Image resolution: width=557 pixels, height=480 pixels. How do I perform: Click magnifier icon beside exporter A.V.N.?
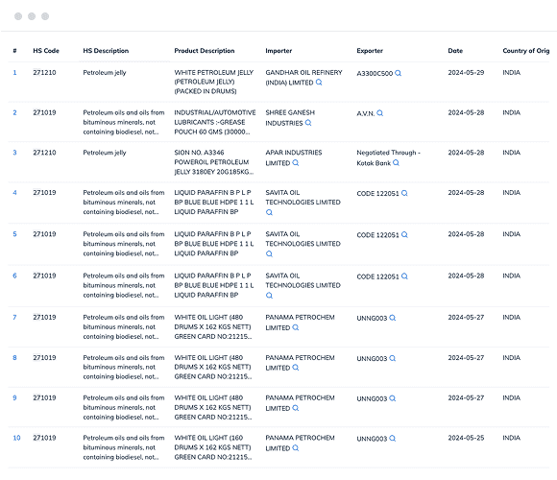click(x=380, y=113)
